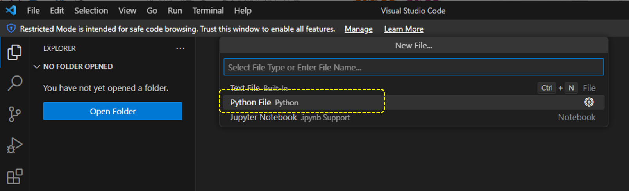Image resolution: width=629 pixels, height=191 pixels.
Task: Open the Selection menu
Action: pos(91,11)
